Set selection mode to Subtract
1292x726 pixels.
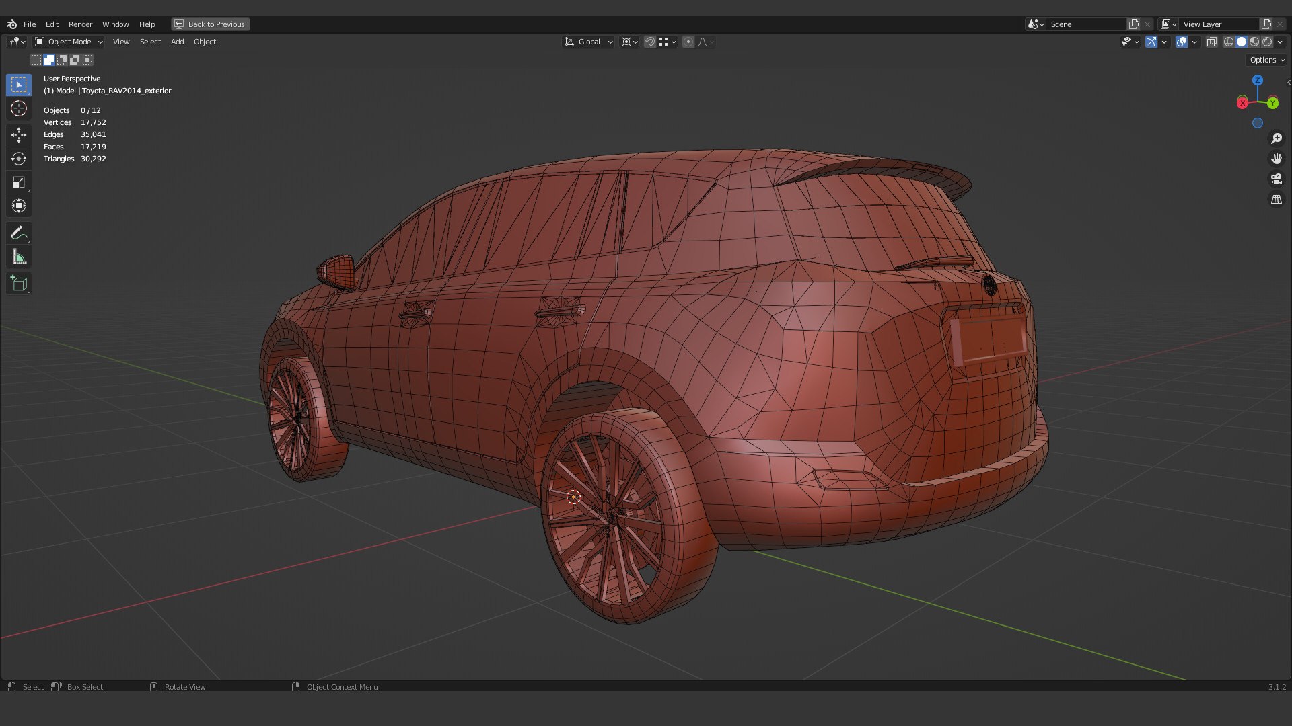62,60
